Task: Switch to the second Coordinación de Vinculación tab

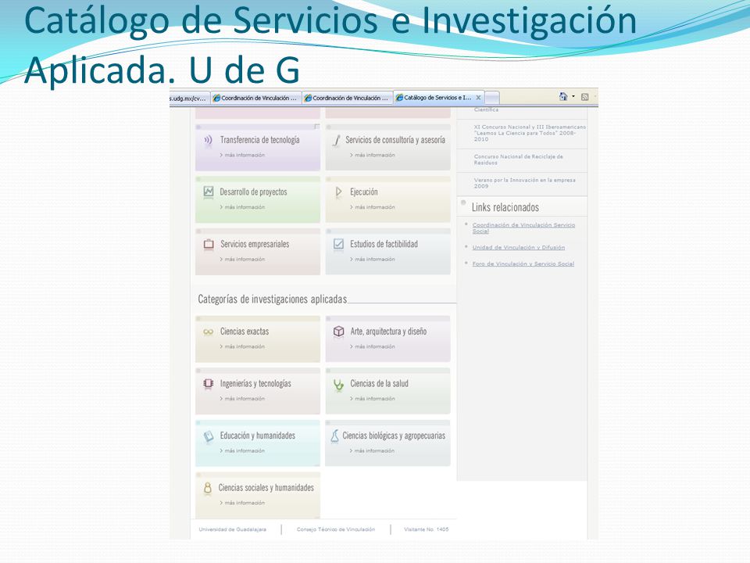Action: coord(348,98)
